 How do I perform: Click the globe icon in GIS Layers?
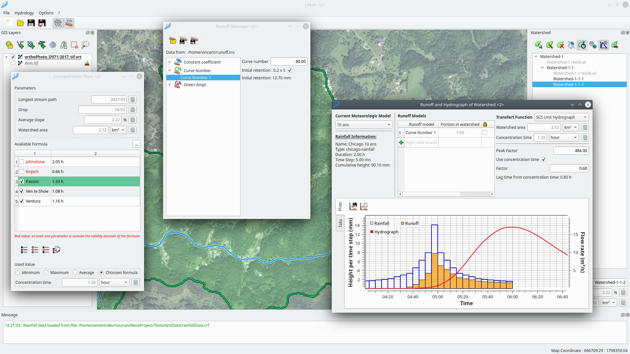[53, 45]
